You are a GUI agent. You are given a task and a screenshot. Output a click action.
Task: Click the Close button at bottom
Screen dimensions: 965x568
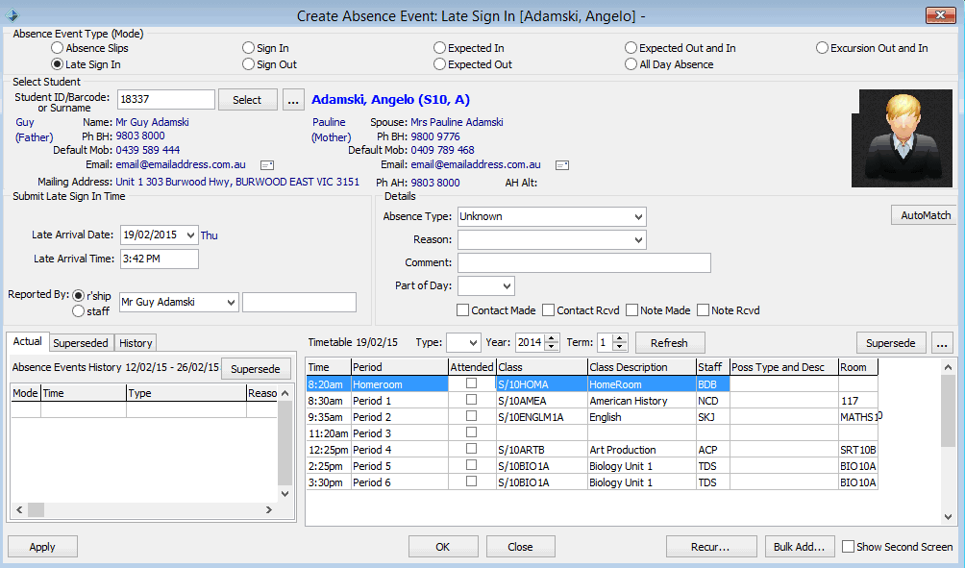click(x=521, y=547)
